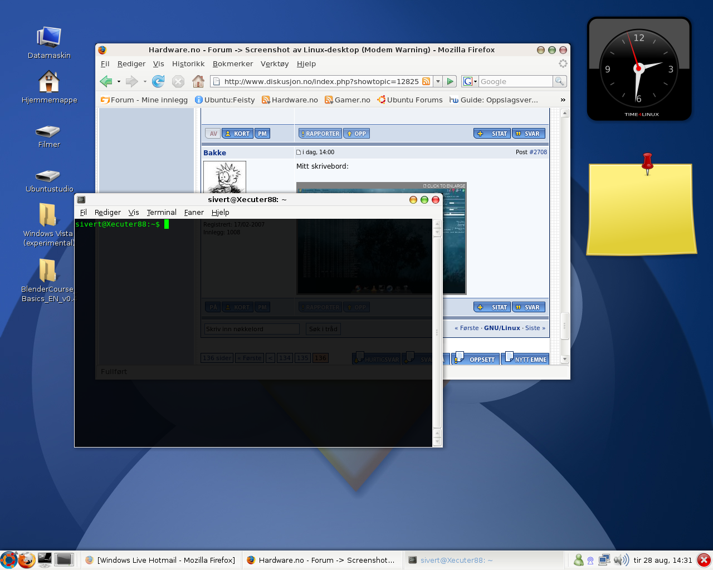Click the desktop screenshot thumbnail in post
Viewport: 713px width, 570px height.
[381, 238]
